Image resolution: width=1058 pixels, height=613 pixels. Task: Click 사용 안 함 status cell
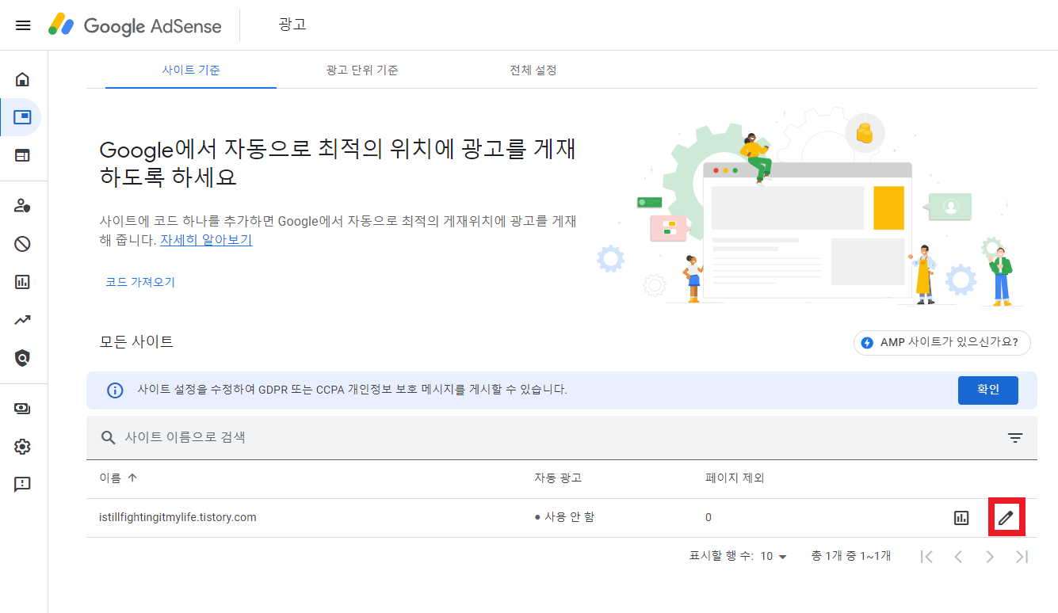564,517
